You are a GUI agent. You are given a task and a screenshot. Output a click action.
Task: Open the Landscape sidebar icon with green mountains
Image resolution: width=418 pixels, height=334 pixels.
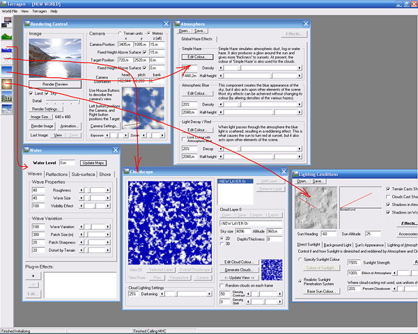point(7,36)
